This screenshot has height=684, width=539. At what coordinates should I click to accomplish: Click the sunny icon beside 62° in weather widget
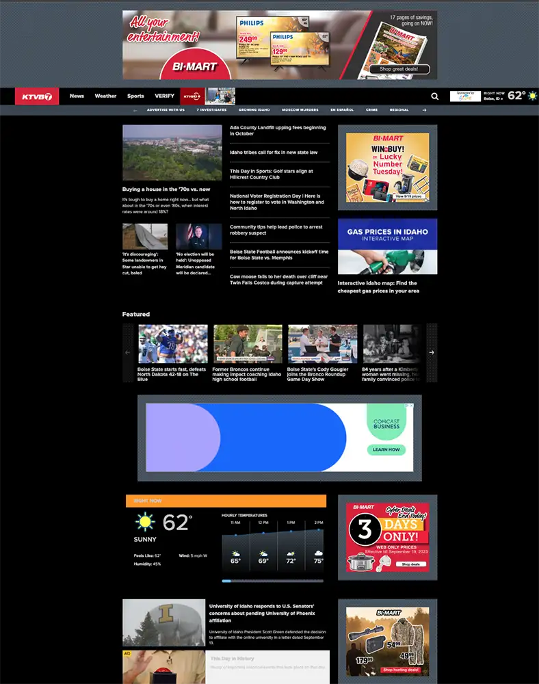[x=145, y=522]
